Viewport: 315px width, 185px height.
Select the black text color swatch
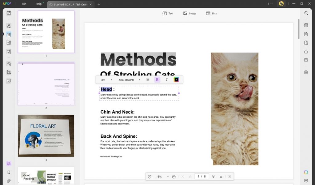[176, 79]
